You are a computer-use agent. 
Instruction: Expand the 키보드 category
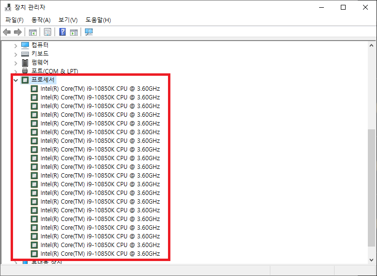[15, 55]
